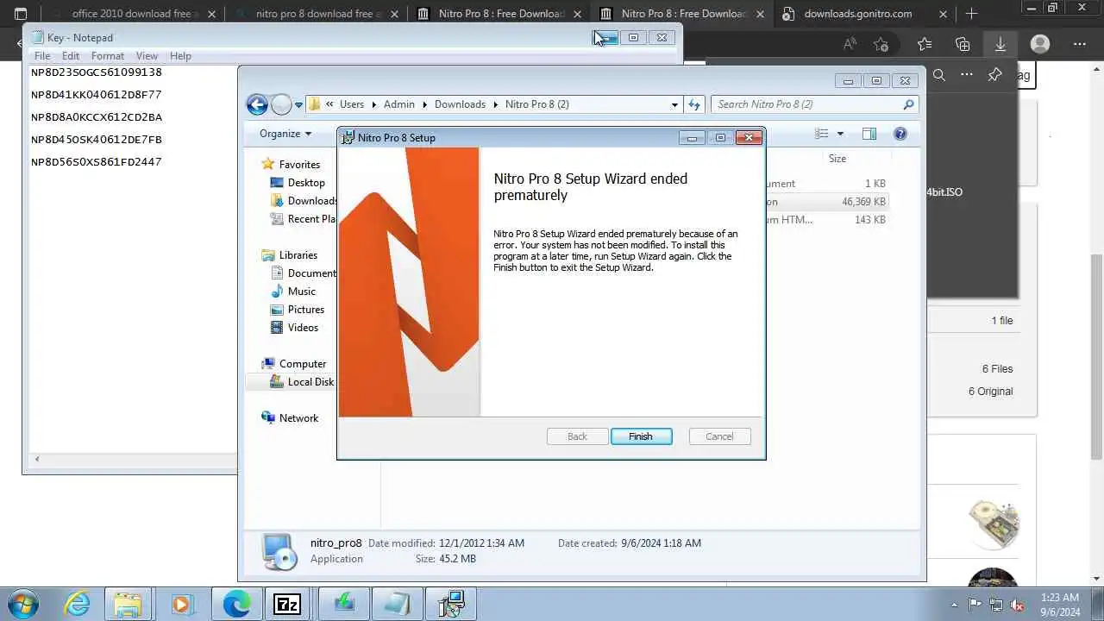Viewport: 1104px width, 621px height.
Task: Open the Music library
Action: tap(301, 292)
